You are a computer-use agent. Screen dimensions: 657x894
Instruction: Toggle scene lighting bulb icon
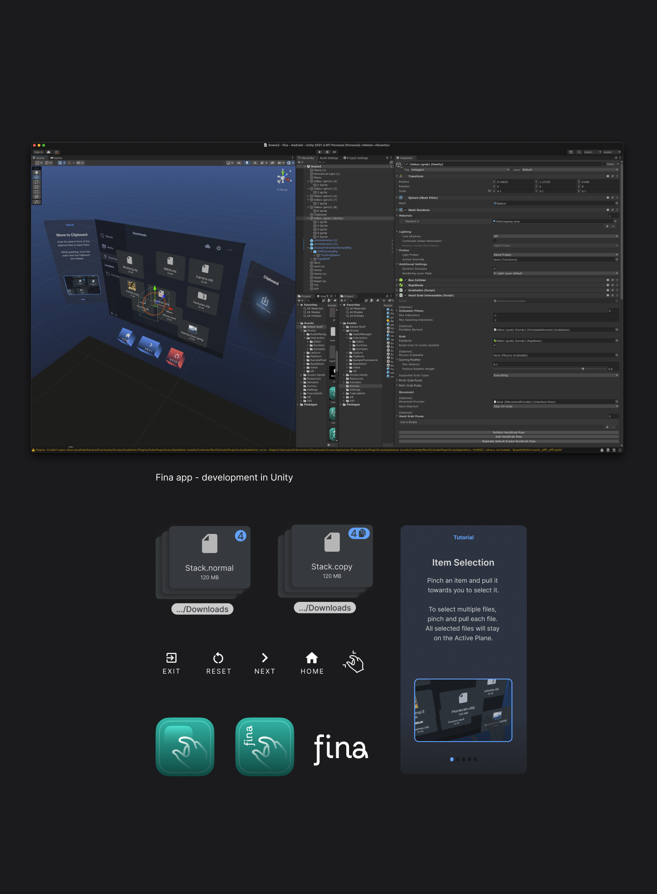point(247,162)
